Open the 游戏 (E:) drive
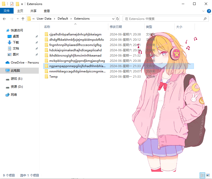Screen dimensions: 212x179 (17, 79)
